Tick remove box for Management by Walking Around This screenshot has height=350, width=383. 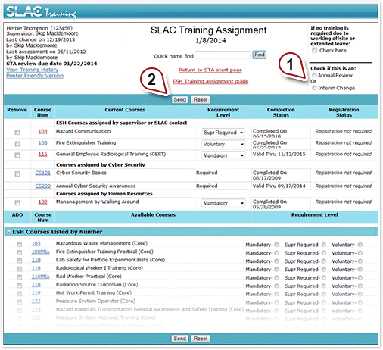click(x=17, y=202)
